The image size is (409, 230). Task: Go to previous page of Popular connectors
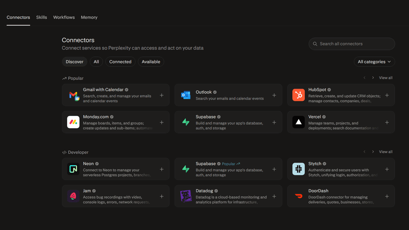[x=364, y=78]
